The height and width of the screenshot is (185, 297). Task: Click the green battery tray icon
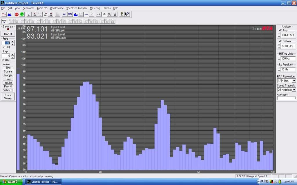click(x=280, y=182)
